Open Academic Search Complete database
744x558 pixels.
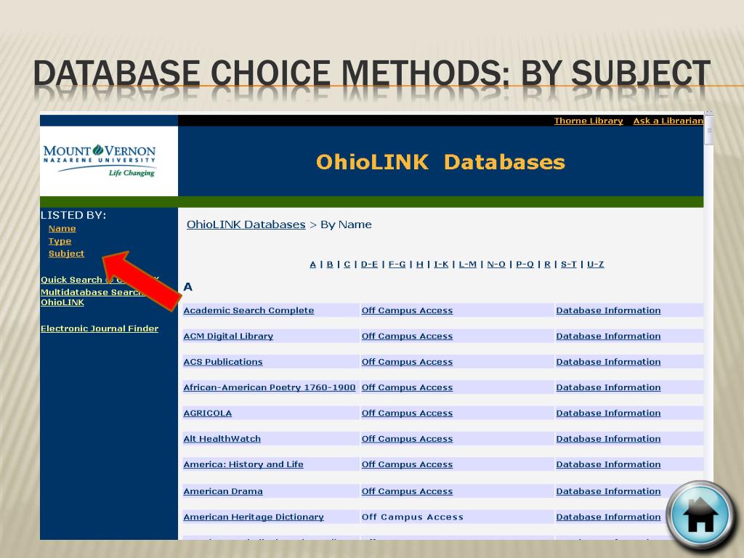point(248,310)
